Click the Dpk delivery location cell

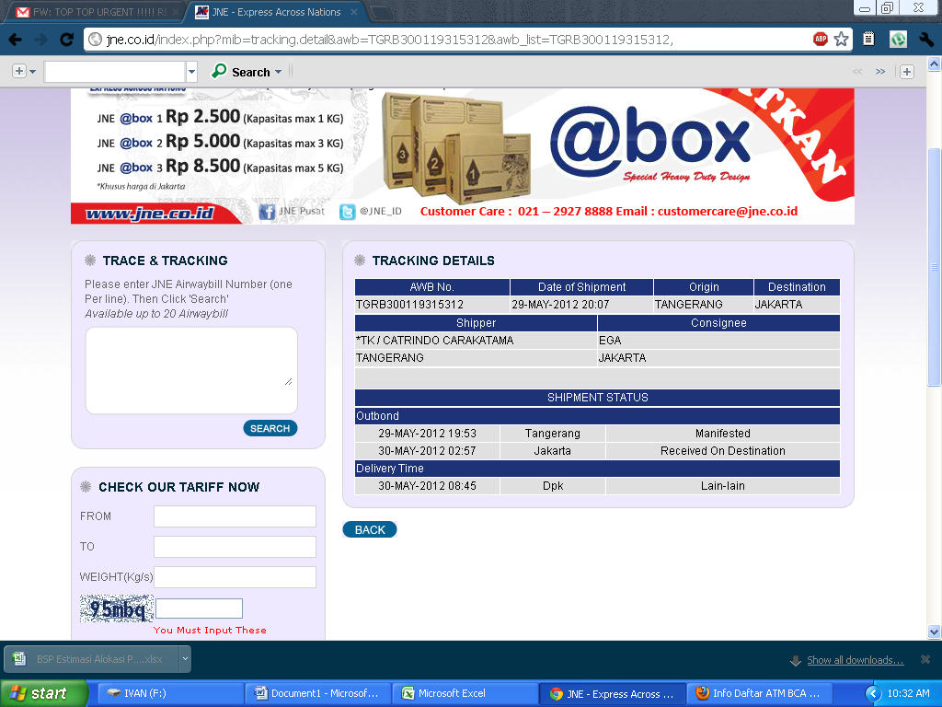coord(553,486)
